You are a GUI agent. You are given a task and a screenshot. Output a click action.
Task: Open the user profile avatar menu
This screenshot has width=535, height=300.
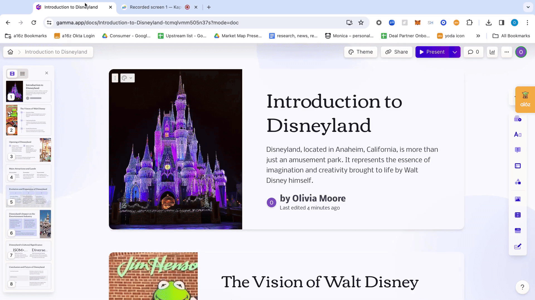tap(521, 52)
